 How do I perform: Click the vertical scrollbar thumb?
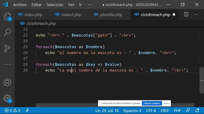point(202,80)
